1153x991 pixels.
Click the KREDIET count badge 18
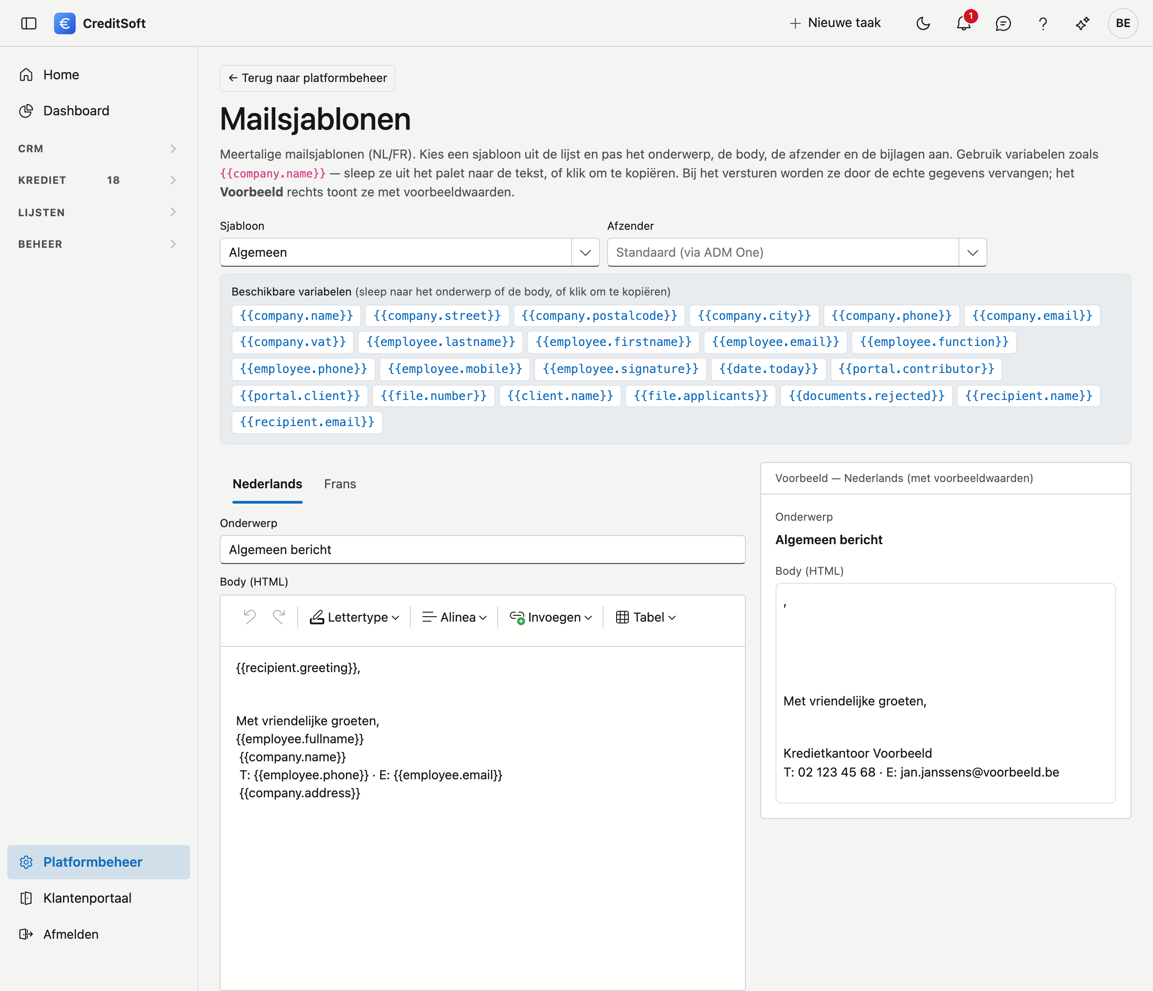(x=113, y=180)
